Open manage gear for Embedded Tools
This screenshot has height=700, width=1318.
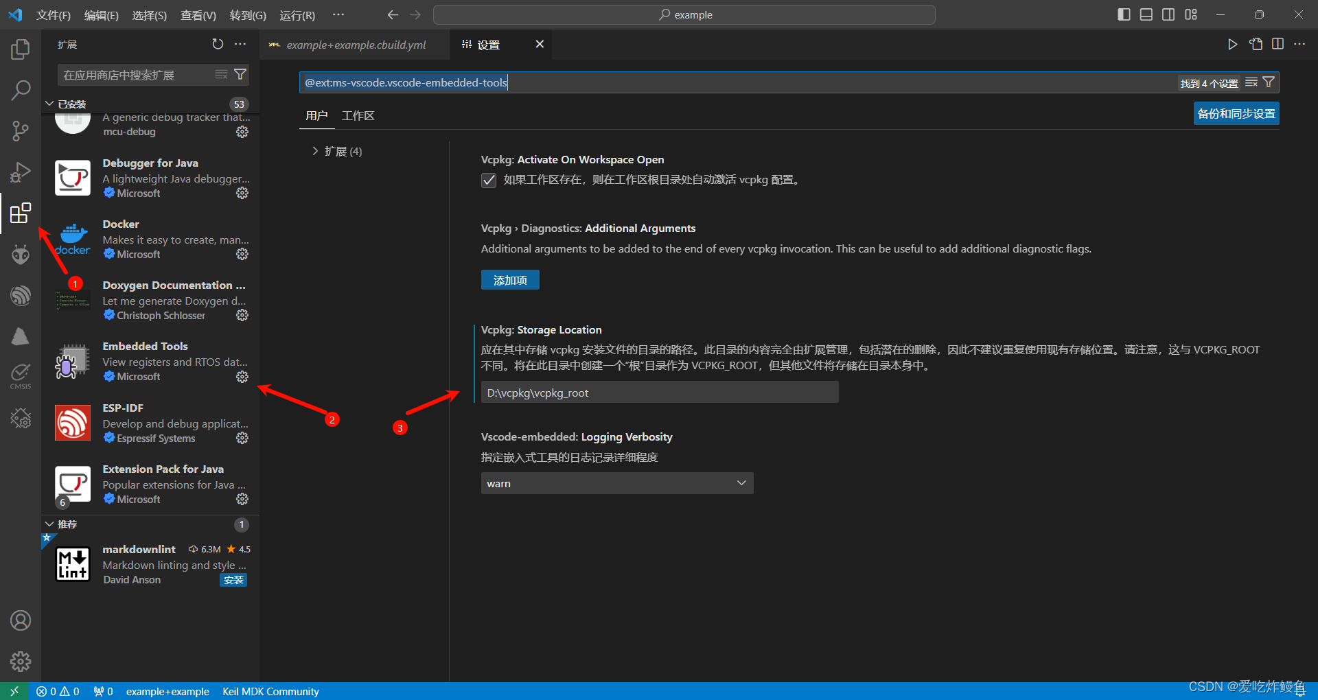click(242, 377)
